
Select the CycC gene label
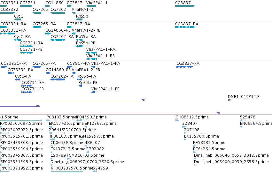tap(19, 16)
